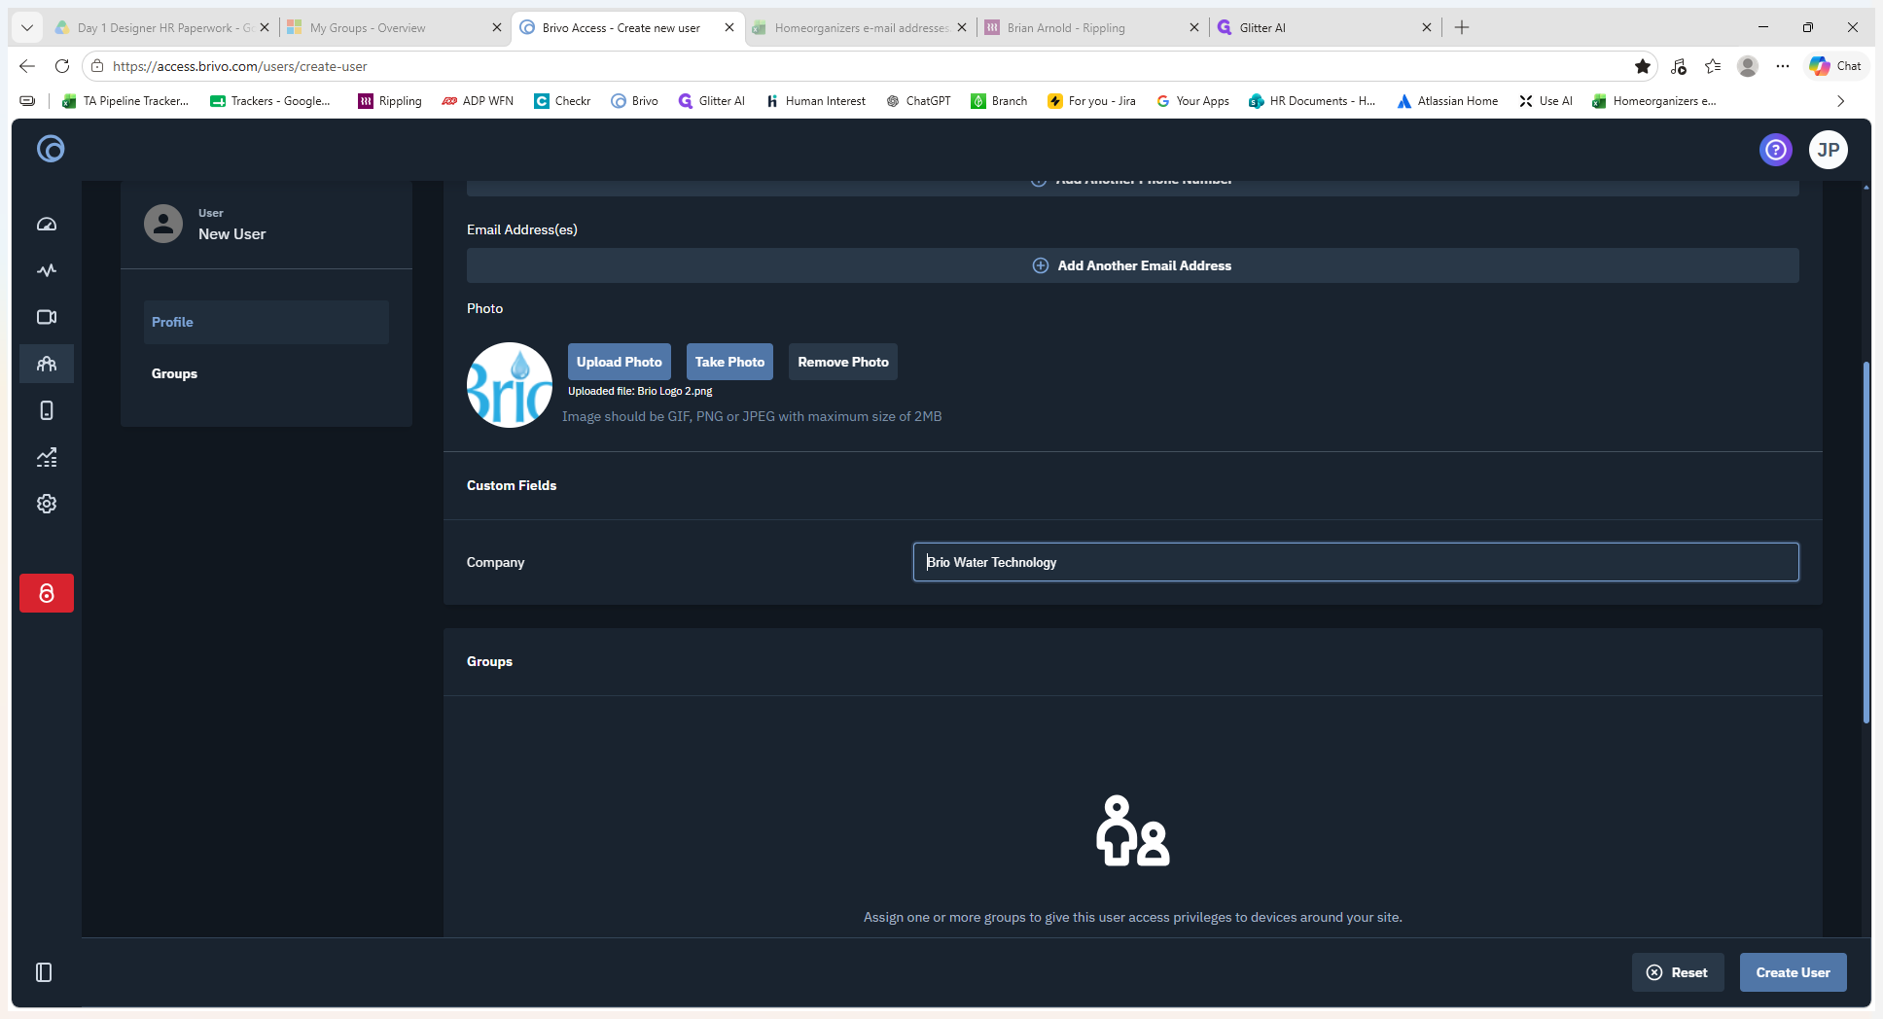
Task: Open the HR Documents bookmark
Action: 1312,101
